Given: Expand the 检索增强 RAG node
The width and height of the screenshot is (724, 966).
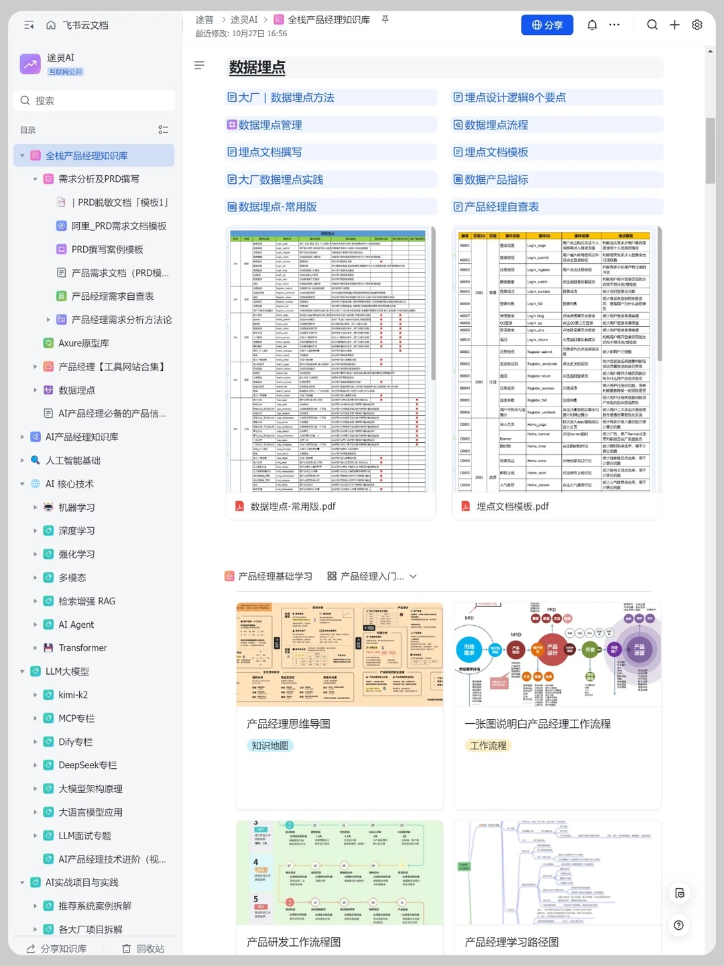Looking at the screenshot, I should coord(36,601).
